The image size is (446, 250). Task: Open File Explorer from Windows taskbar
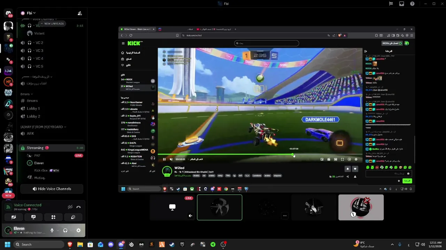coord(80,244)
